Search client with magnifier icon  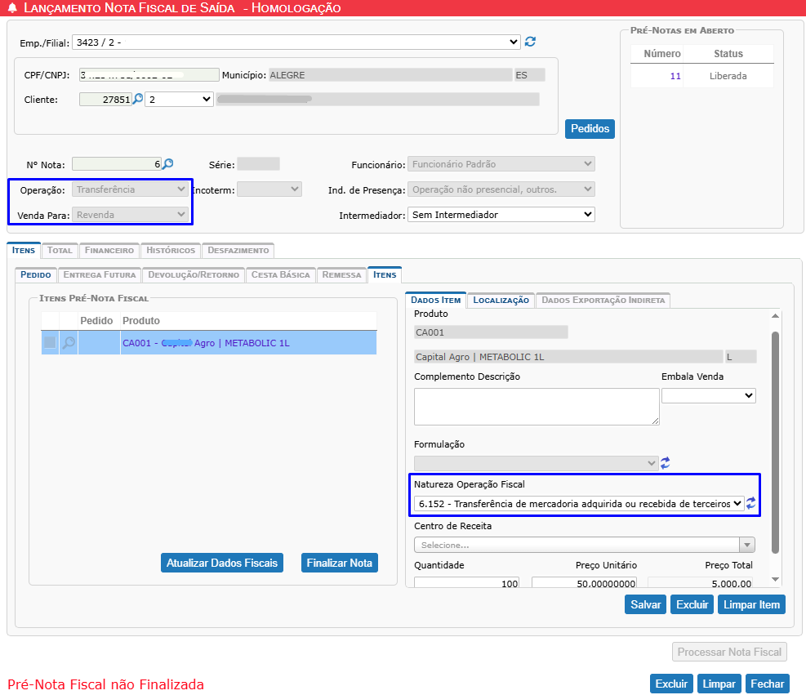coord(137,99)
